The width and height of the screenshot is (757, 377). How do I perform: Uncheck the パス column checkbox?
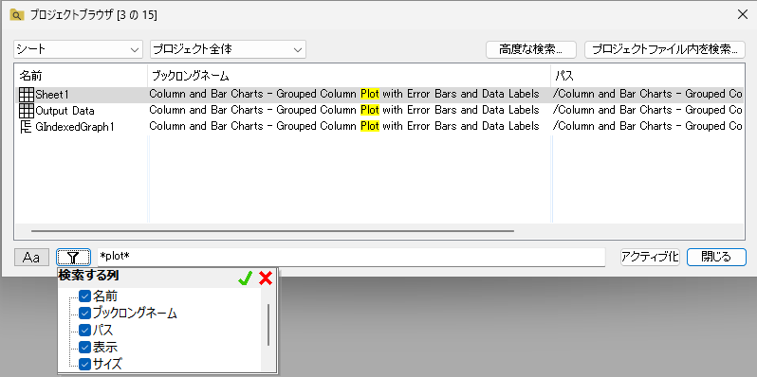(85, 331)
